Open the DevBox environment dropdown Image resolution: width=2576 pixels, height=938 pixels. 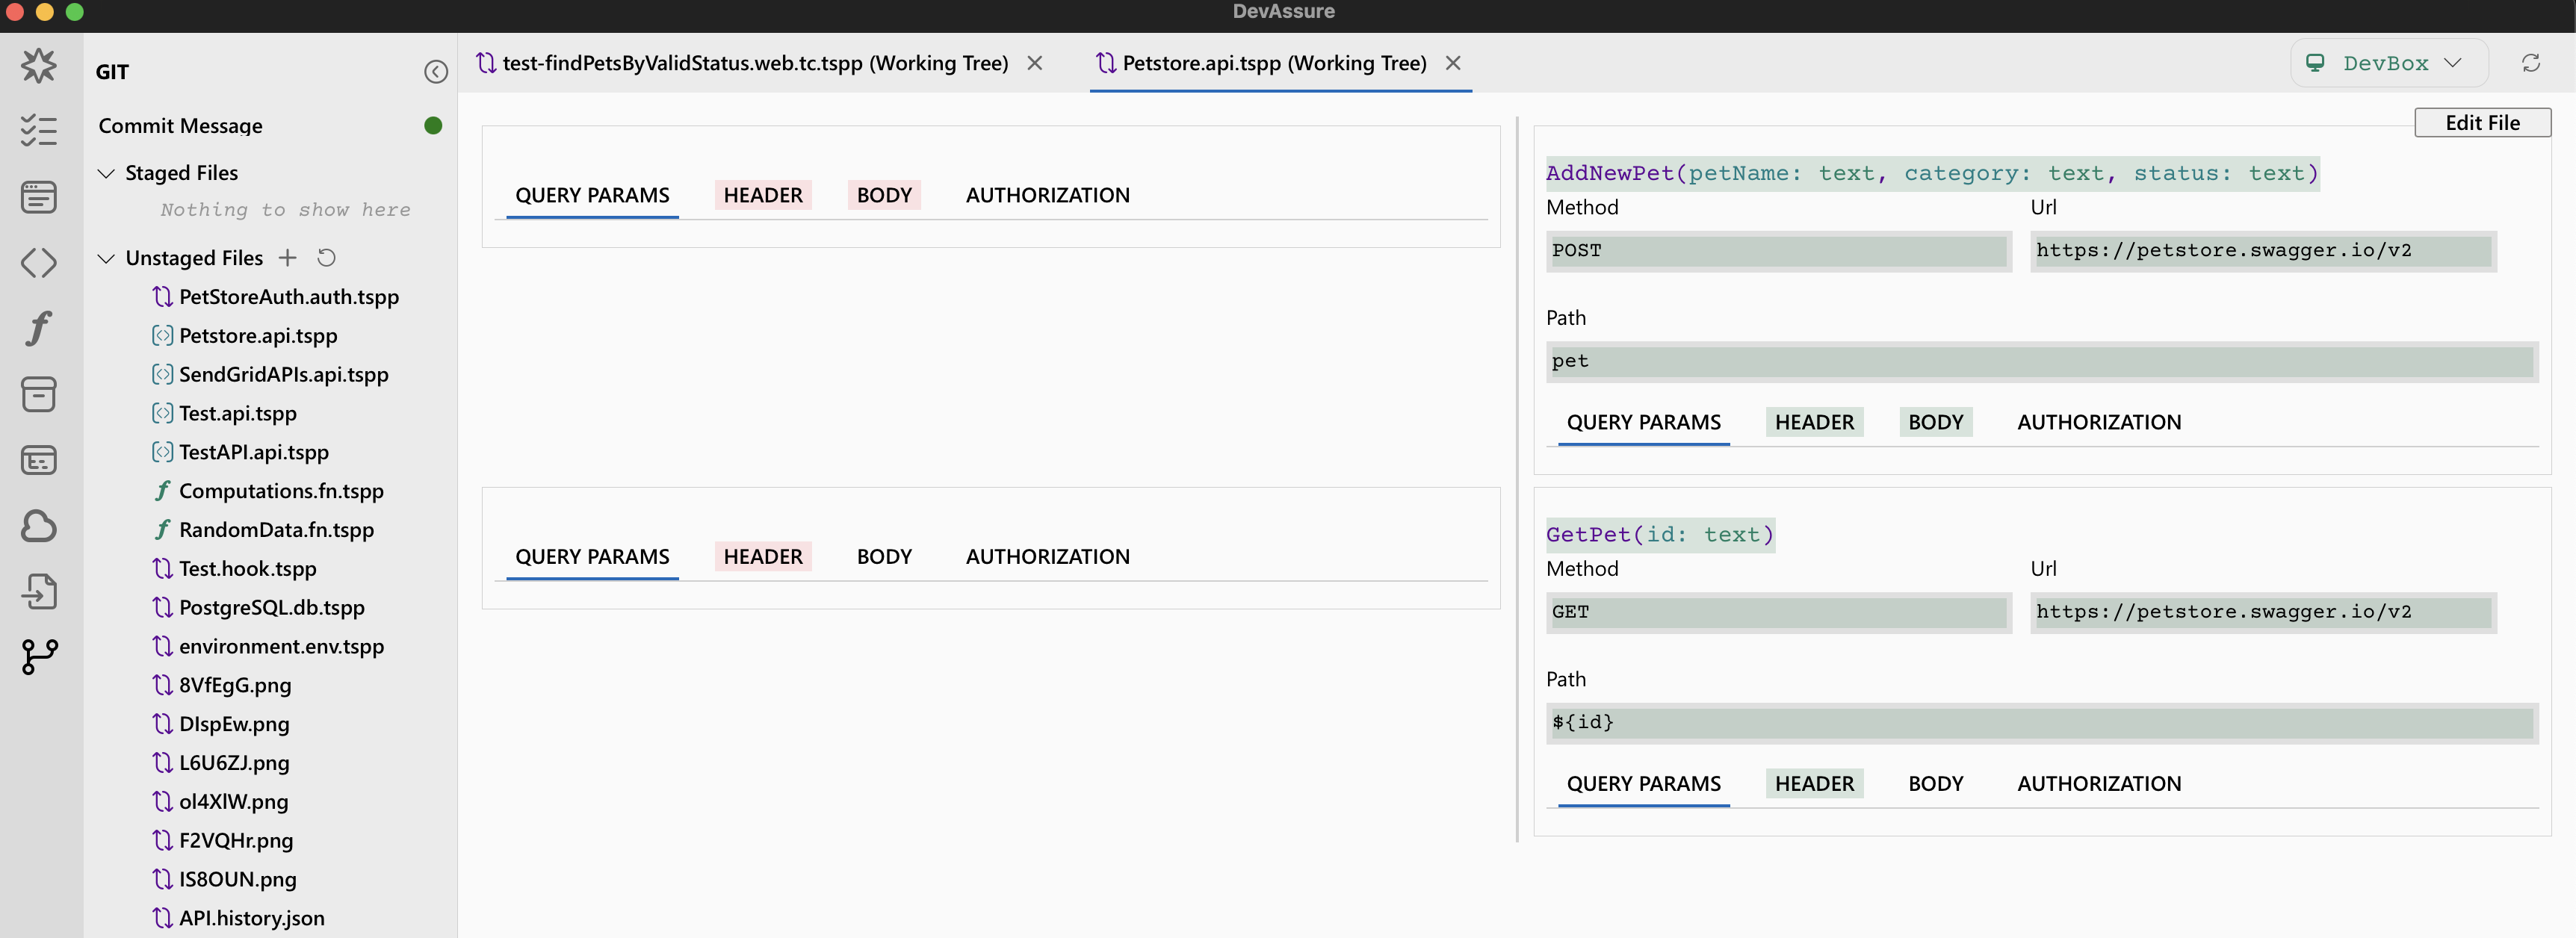pos(2389,62)
